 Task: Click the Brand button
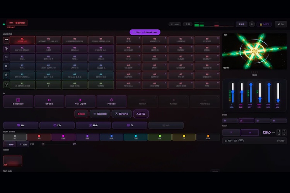pos(122,114)
